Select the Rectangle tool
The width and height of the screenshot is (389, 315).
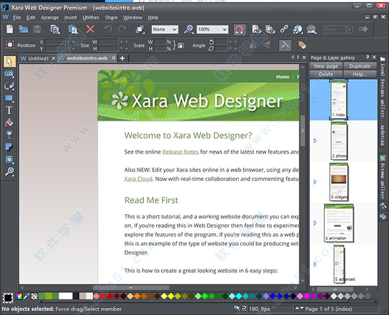click(10, 99)
